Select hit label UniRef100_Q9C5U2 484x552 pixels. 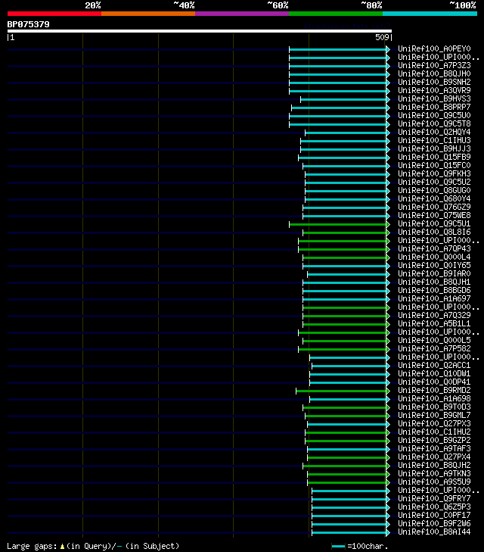tap(434, 182)
